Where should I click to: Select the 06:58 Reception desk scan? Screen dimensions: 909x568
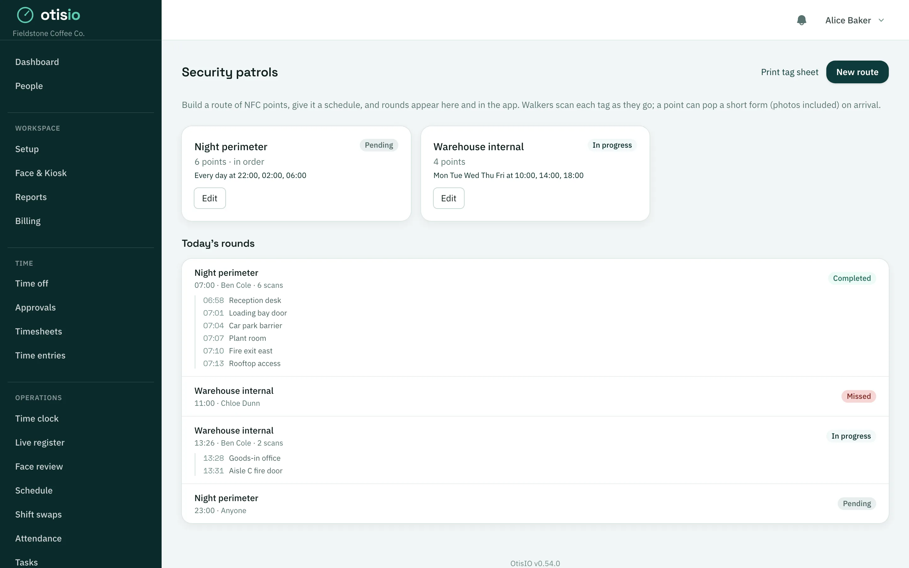242,300
